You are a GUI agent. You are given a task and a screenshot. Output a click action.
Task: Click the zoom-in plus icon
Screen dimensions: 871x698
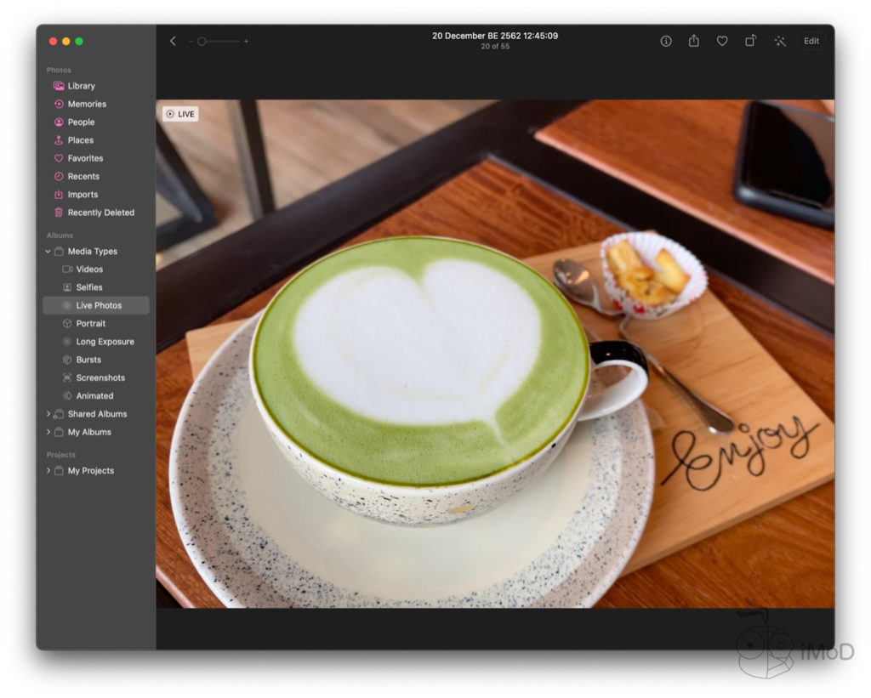(x=247, y=42)
